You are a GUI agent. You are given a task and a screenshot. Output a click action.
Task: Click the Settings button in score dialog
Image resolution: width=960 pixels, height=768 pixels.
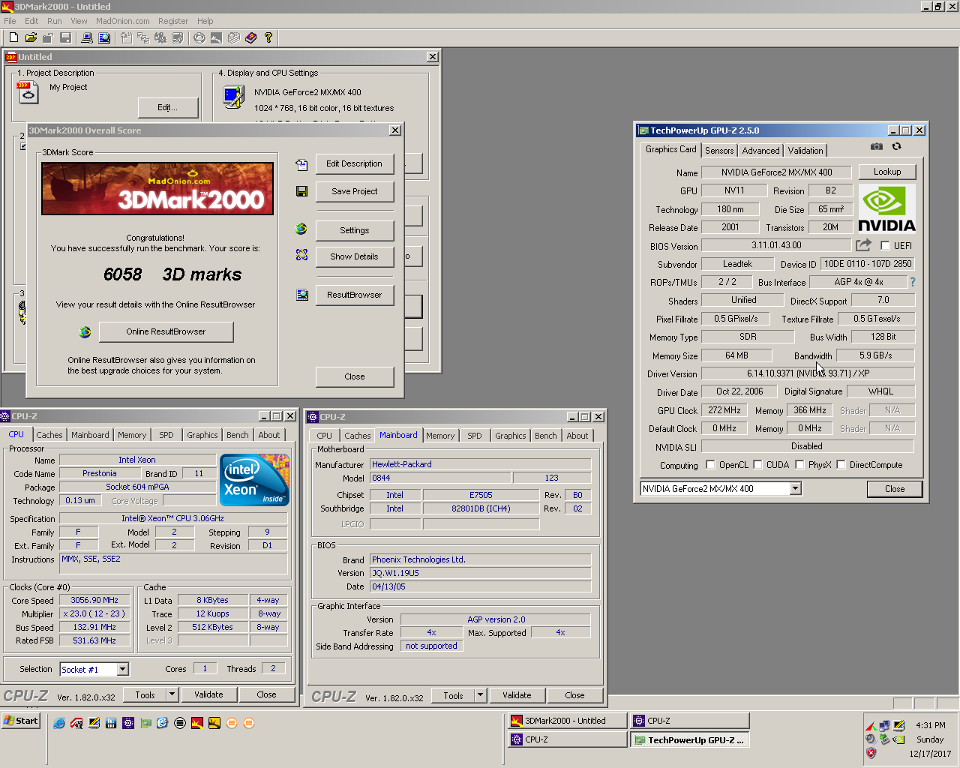[x=354, y=230]
